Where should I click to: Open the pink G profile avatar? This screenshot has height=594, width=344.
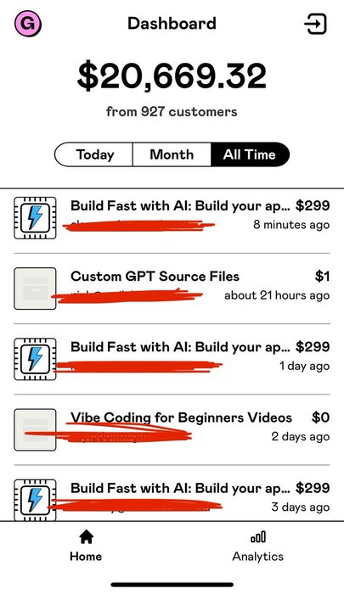click(28, 24)
